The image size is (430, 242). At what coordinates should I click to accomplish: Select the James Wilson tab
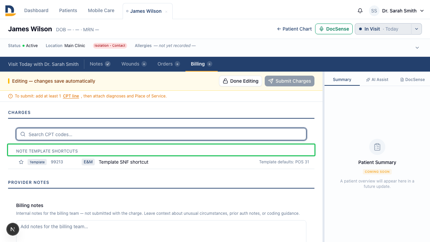coord(145,11)
